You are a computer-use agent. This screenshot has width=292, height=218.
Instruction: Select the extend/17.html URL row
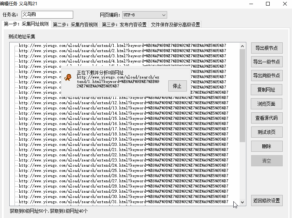pos(123,129)
